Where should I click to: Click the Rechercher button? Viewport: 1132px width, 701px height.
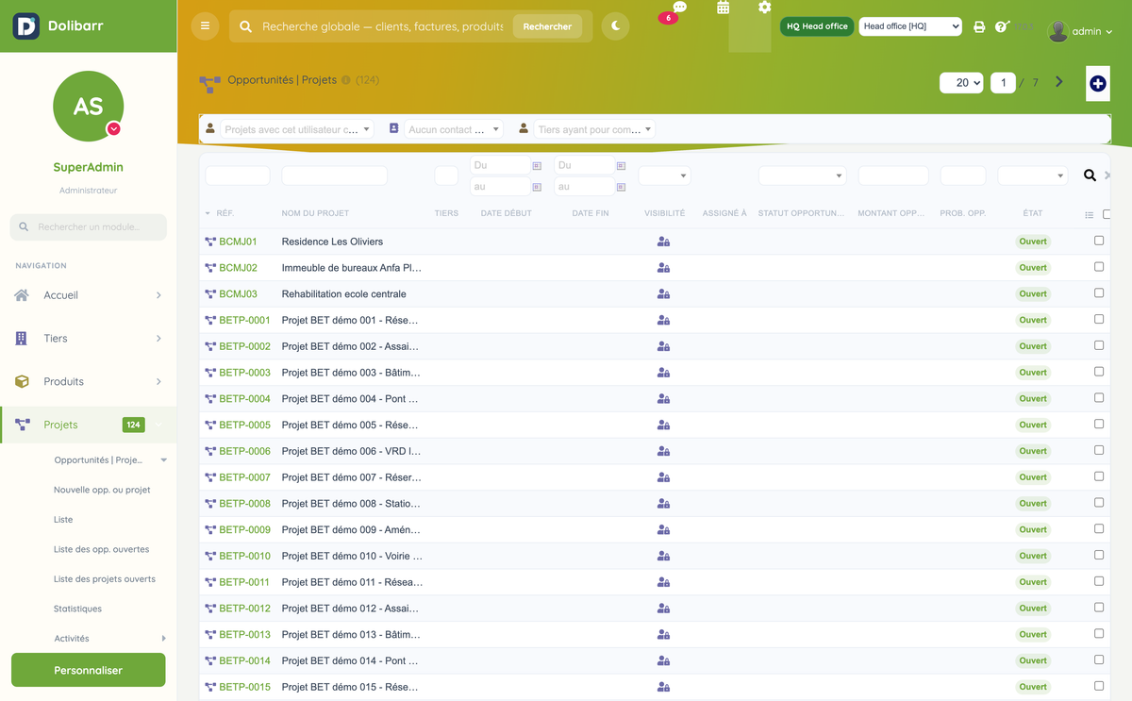[547, 26]
